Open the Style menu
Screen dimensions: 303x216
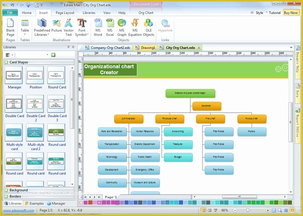click(259, 13)
